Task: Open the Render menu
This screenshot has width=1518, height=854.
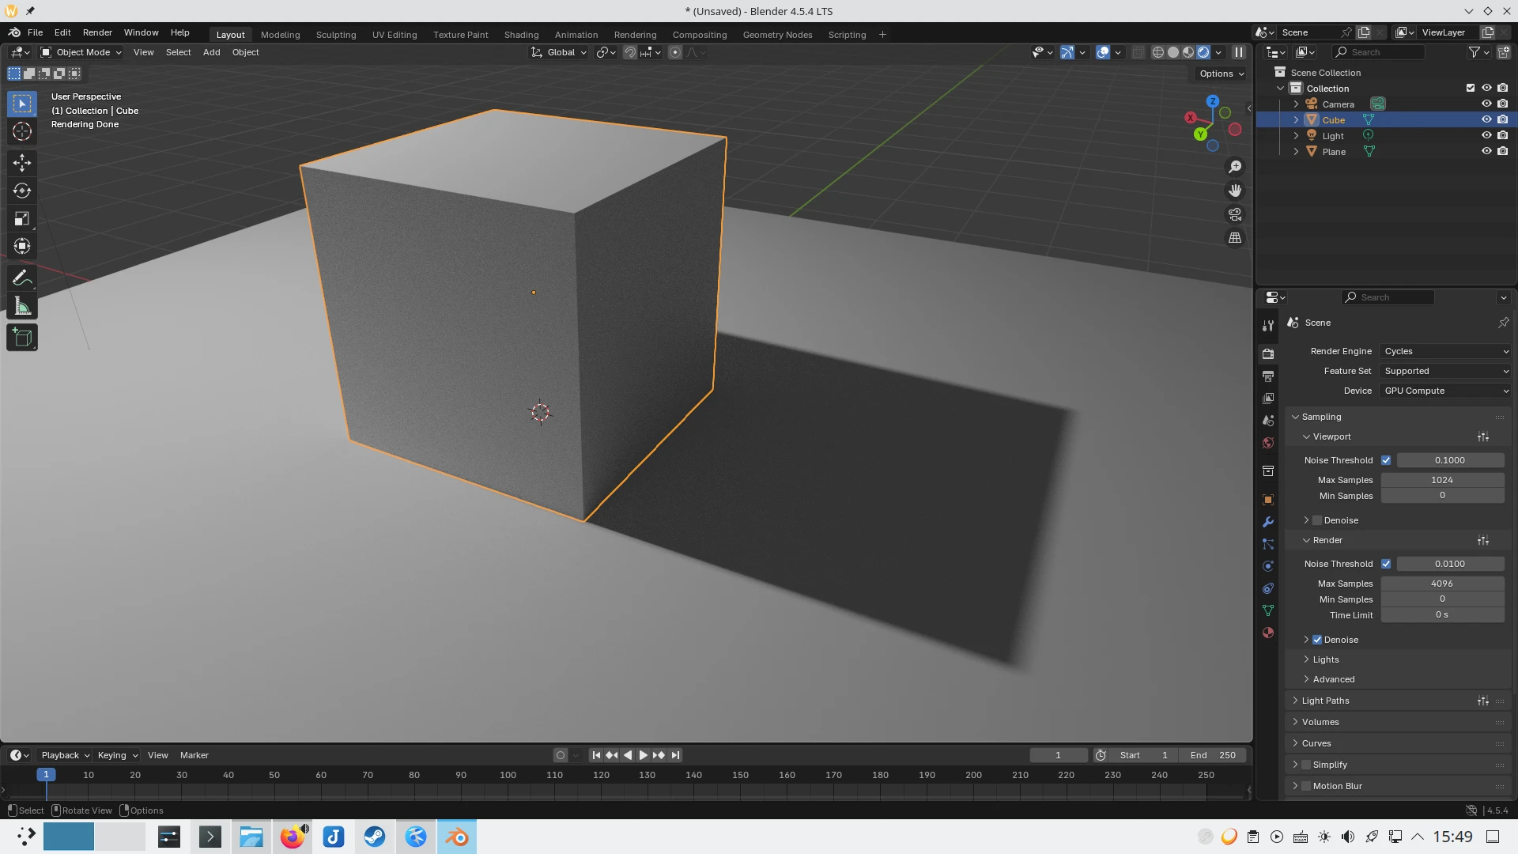Action: coord(97,32)
